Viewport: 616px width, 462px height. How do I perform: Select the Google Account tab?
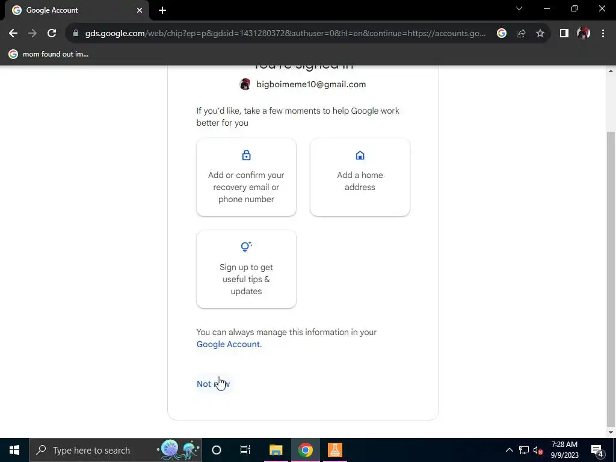coord(76,10)
